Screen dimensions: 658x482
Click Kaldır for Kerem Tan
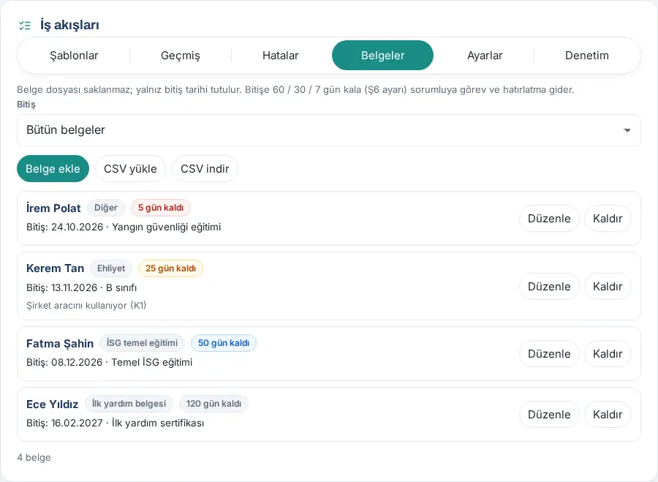pos(608,286)
